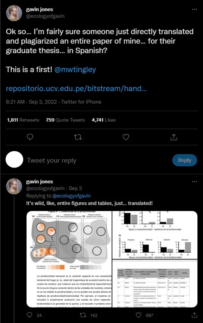Share the main tweet via share icon
This screenshot has width=203, height=323.
click(x=174, y=137)
